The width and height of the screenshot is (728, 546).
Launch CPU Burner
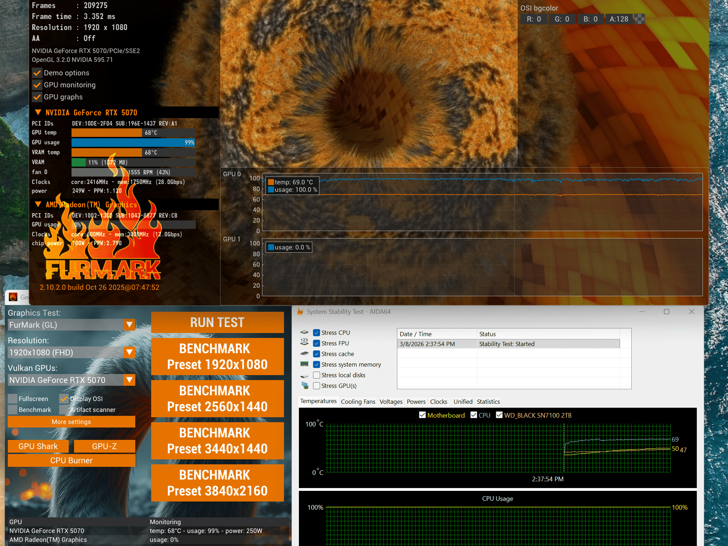click(x=71, y=461)
